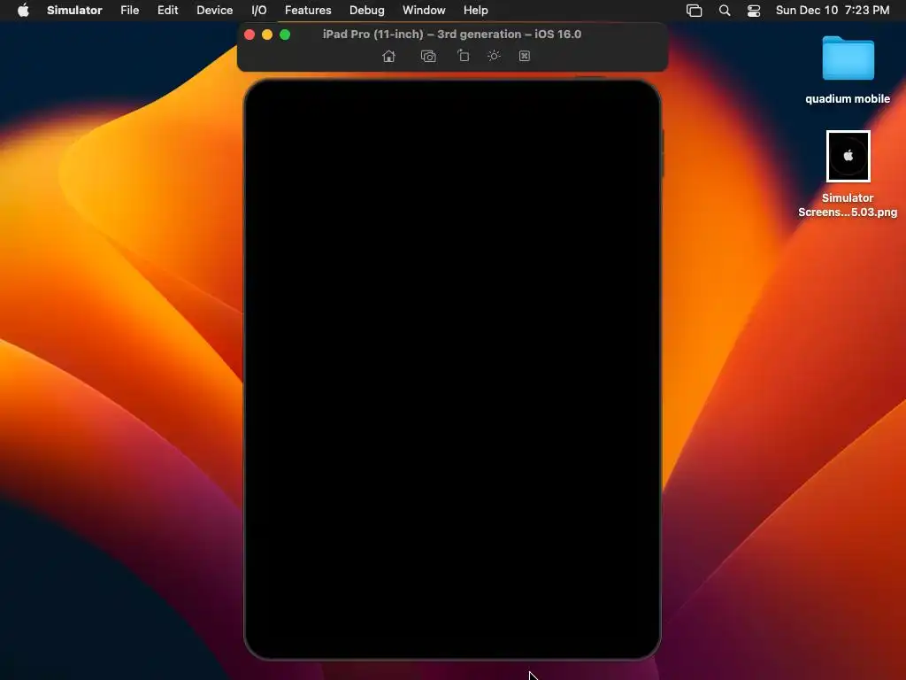Open the Features menu
The image size is (906, 680).
pos(308,10)
